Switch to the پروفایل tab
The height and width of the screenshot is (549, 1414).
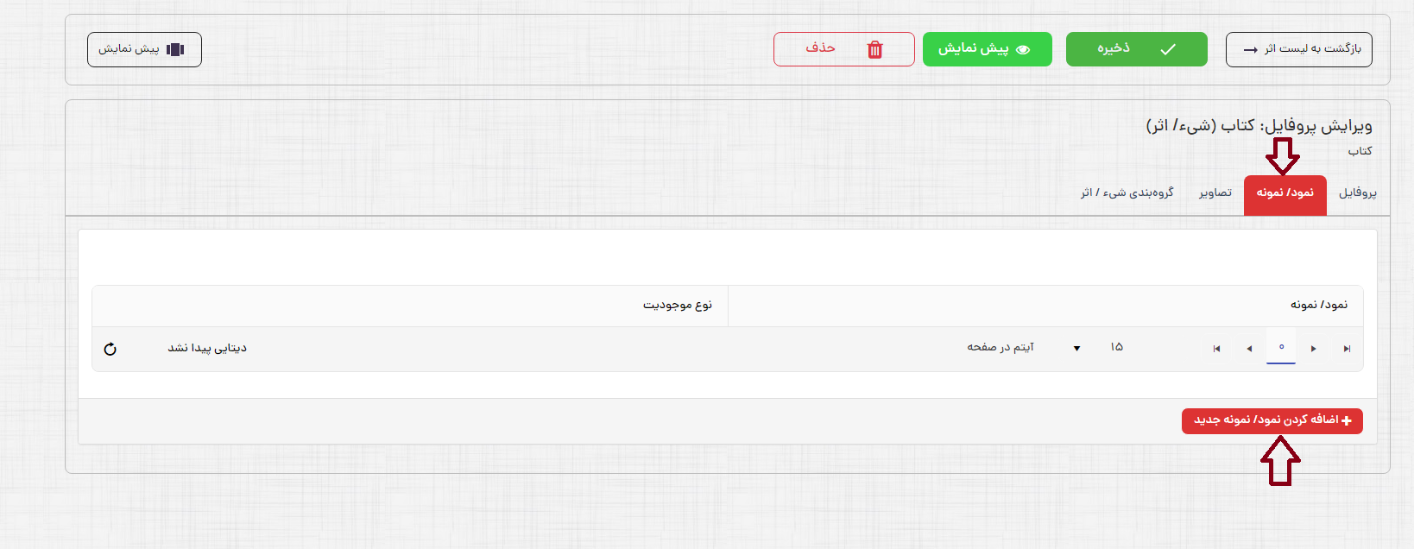click(1357, 193)
